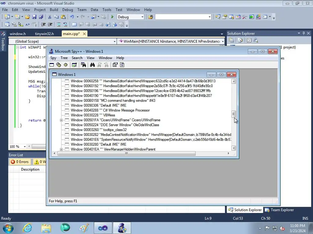
Task: Open the Properties icon in Spy++ toolbar
Action: point(115,65)
